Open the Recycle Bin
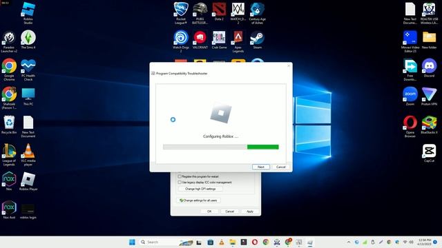Image resolution: width=442 pixels, height=248 pixels. coord(9,125)
